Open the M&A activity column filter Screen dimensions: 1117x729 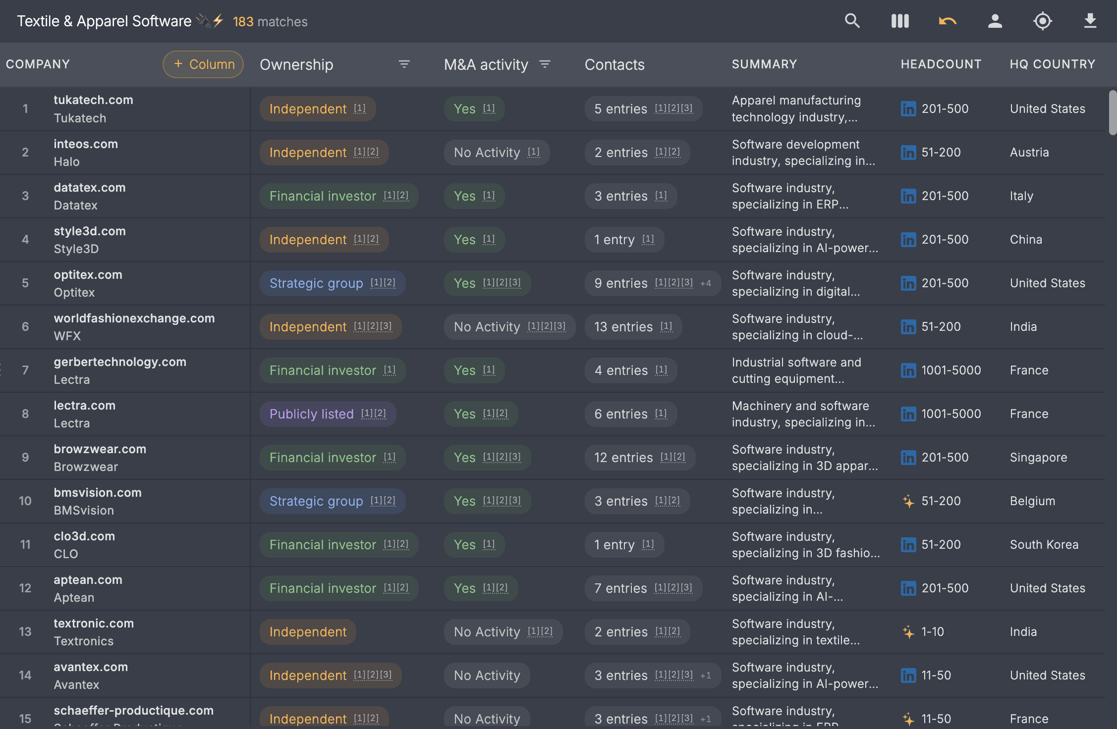545,64
